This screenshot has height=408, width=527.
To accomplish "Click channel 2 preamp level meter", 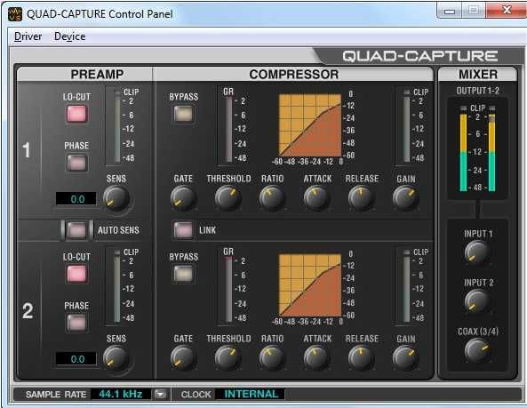I will [117, 286].
